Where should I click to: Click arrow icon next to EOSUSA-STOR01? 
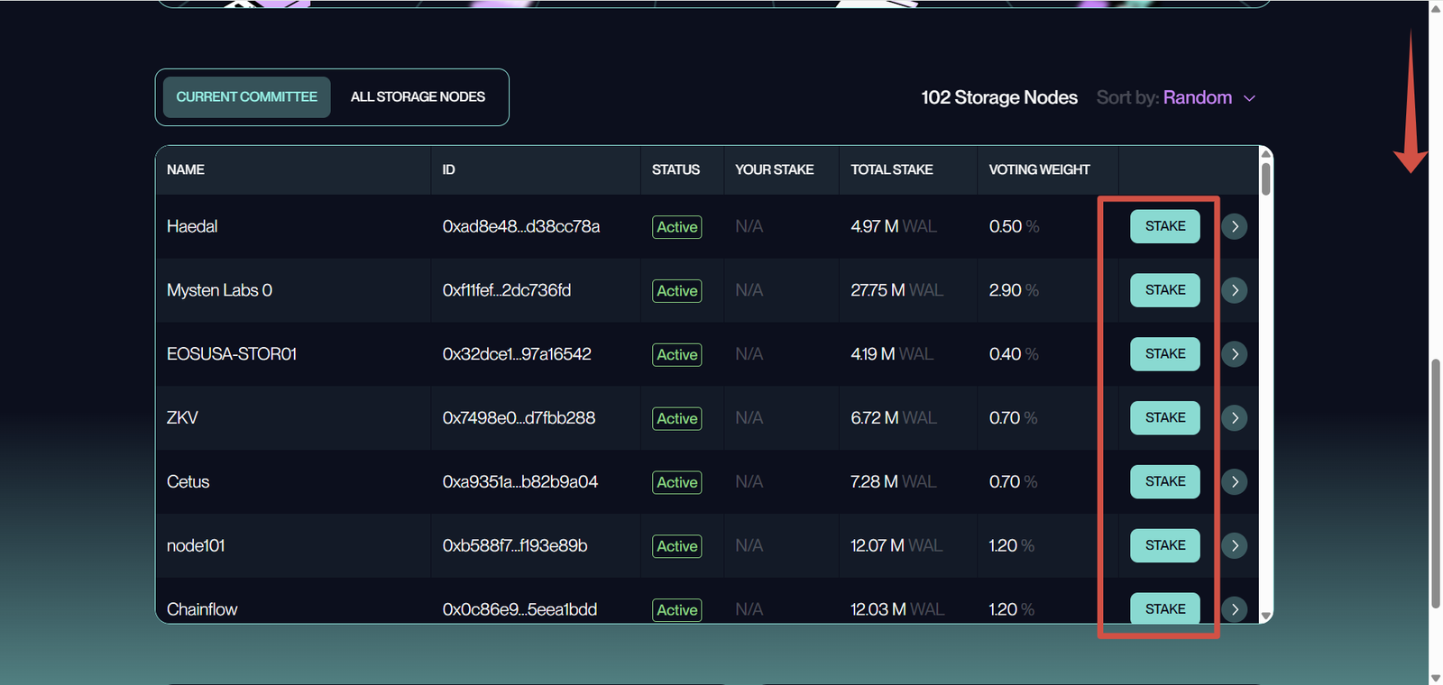(x=1234, y=354)
